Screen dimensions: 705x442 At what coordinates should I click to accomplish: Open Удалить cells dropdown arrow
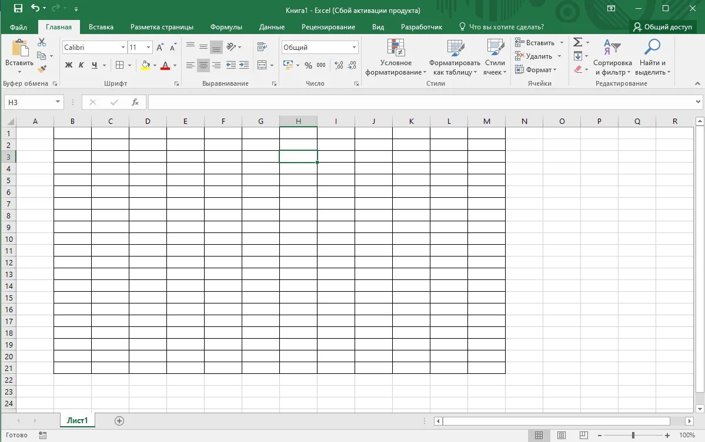click(559, 56)
